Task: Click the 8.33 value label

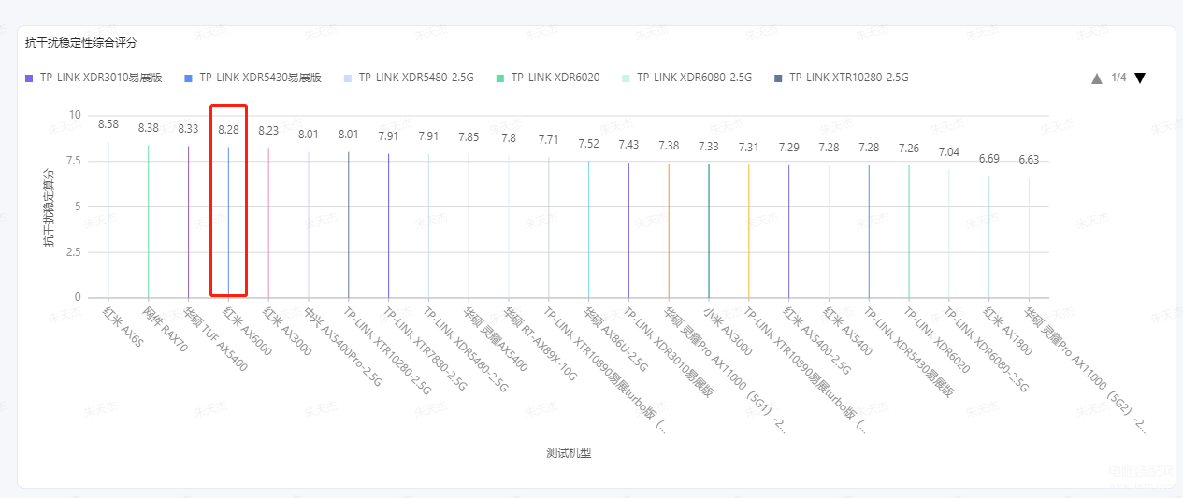Action: tap(189, 128)
